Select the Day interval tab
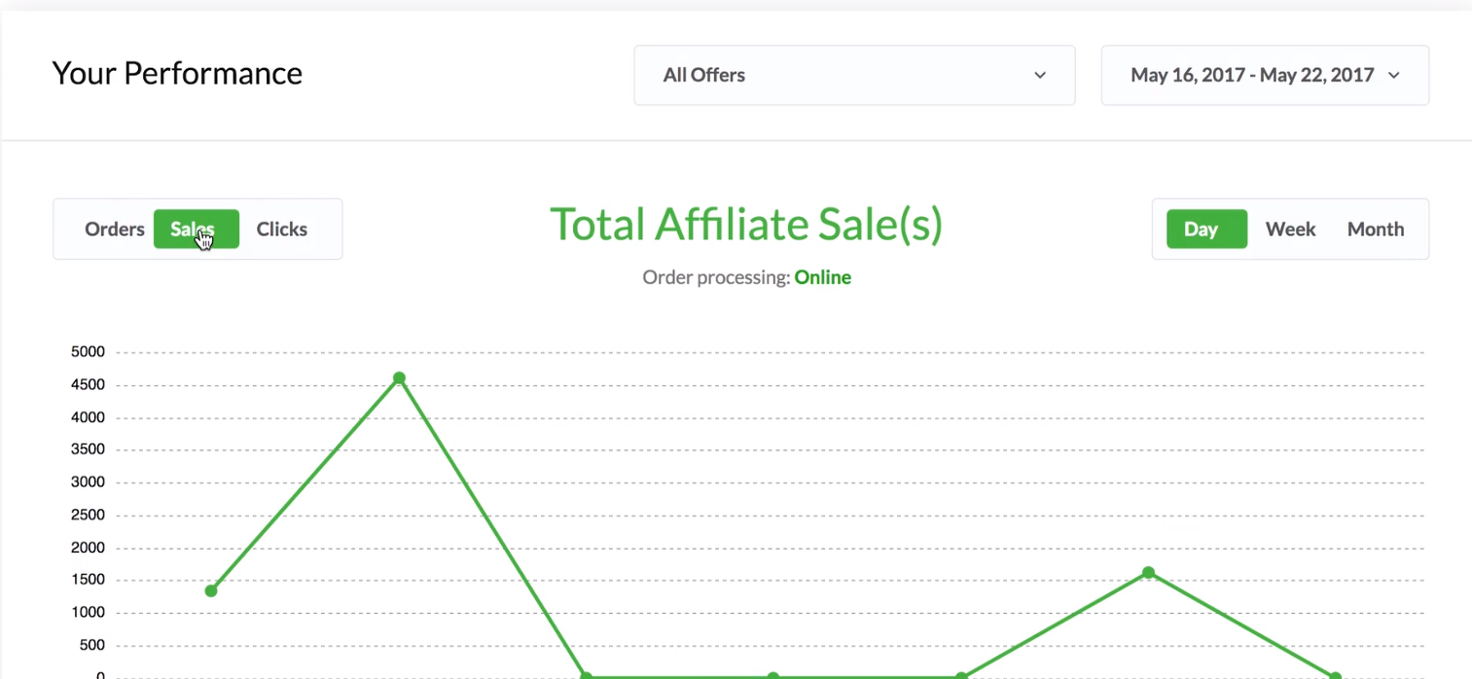The width and height of the screenshot is (1472, 679). tap(1206, 230)
